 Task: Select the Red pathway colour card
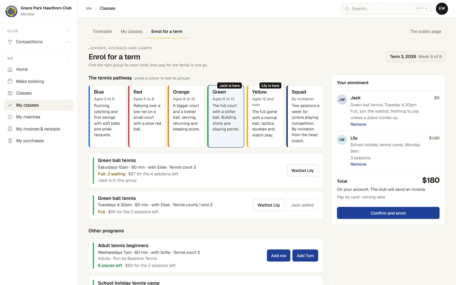[146, 116]
